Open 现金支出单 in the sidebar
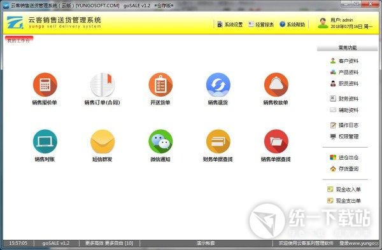Image resolution: width=382 pixels, height=250 pixels. tap(344, 201)
